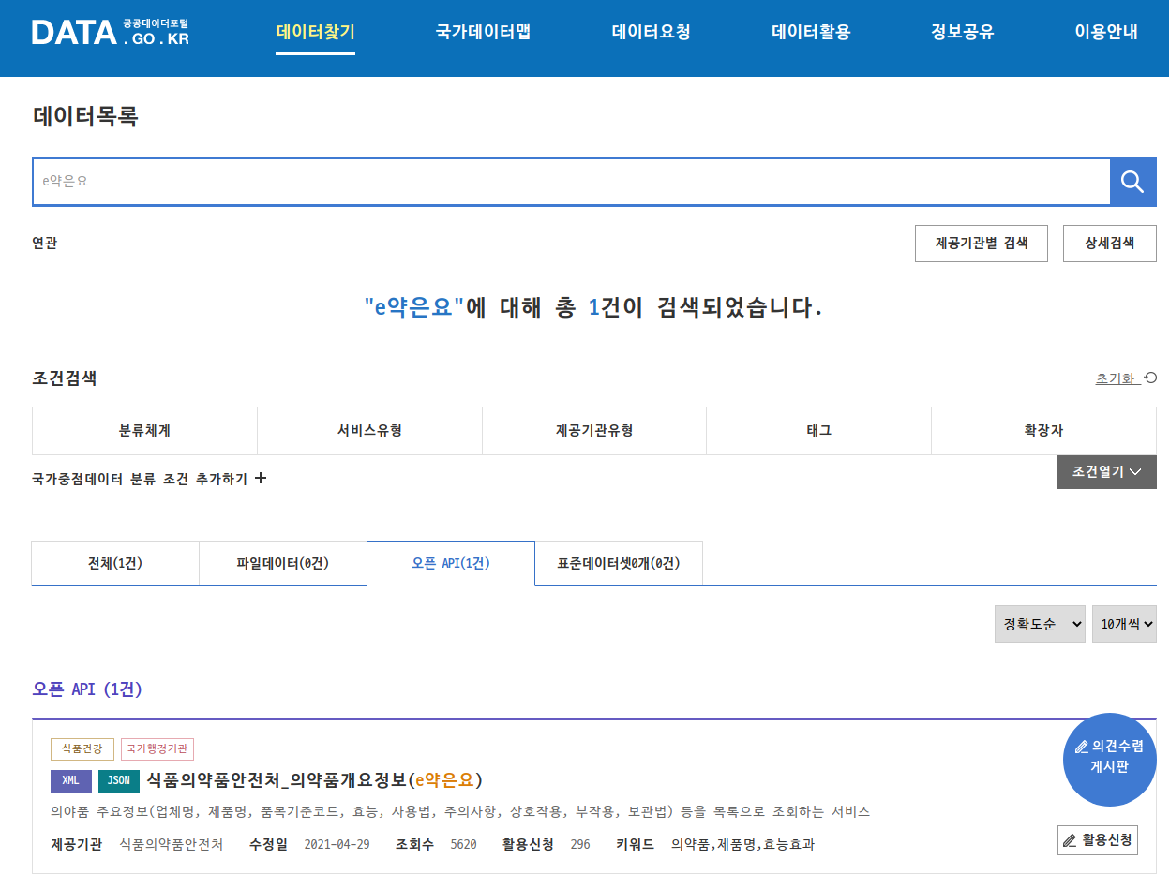The width and height of the screenshot is (1169, 889).
Task: Click the 초기화 reset refresh icon
Action: point(1150,378)
